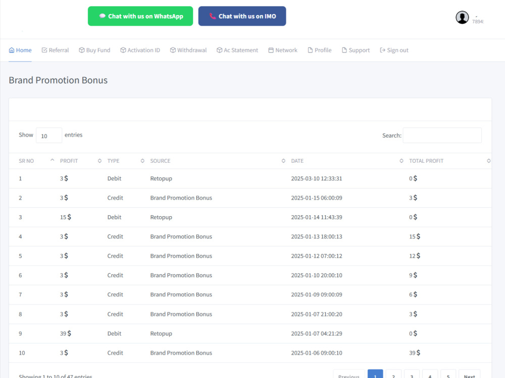Viewport: 505px width, 378px height.
Task: Click the PROFIT column header
Action: click(x=69, y=161)
